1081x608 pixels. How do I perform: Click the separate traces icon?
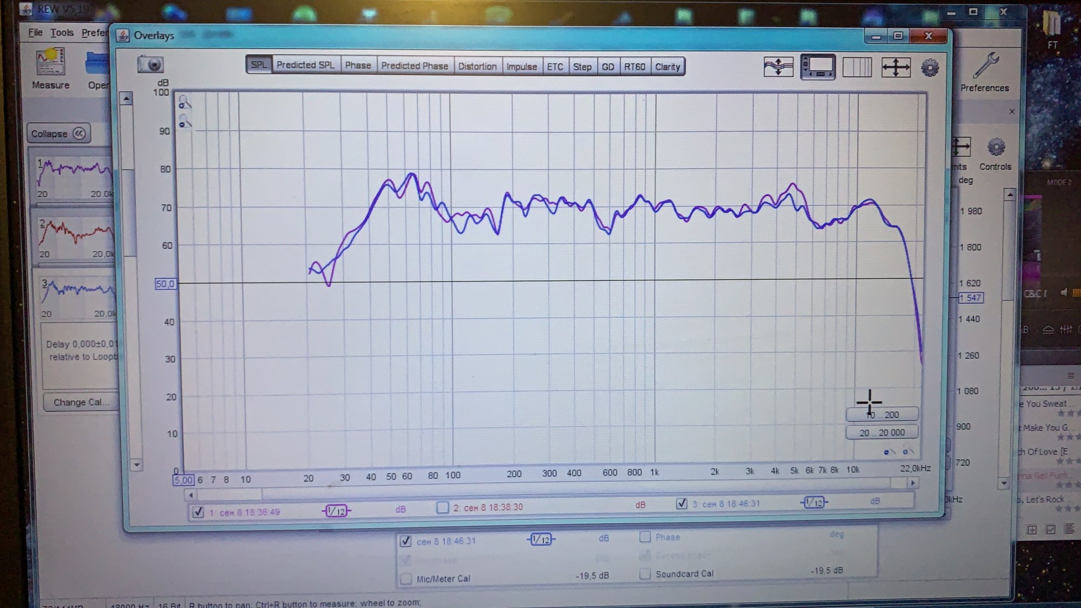tap(778, 67)
